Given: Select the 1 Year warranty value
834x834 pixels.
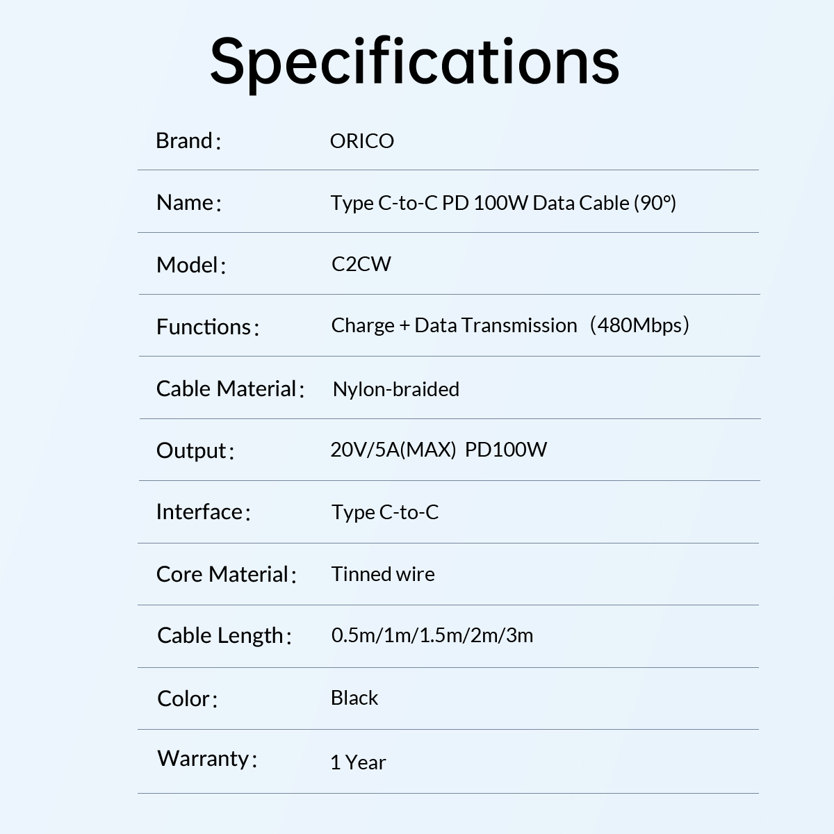Looking at the screenshot, I should 358,762.
